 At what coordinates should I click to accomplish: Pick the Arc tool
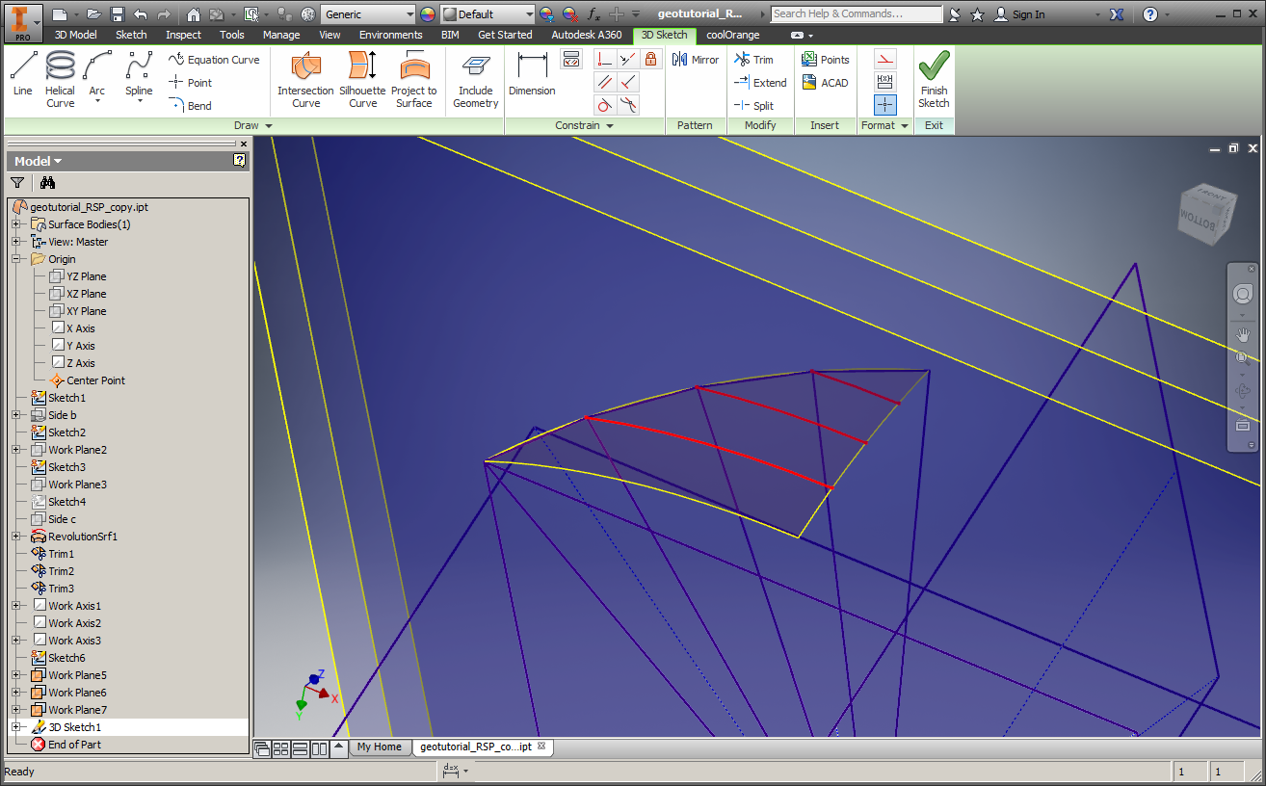click(97, 77)
